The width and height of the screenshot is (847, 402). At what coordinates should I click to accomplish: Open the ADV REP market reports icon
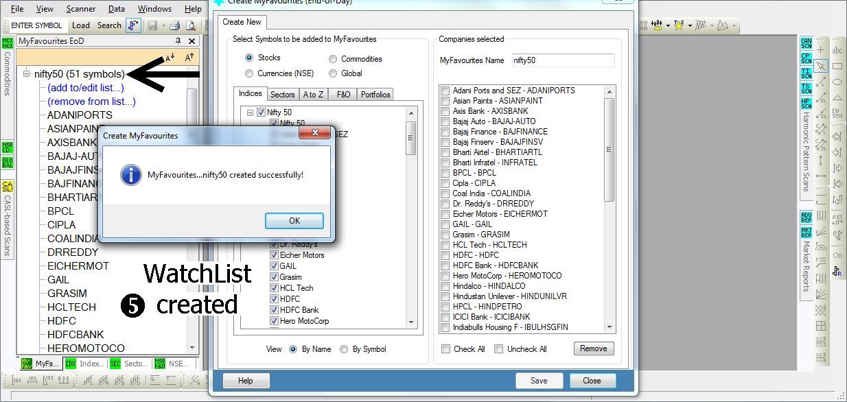[x=806, y=218]
